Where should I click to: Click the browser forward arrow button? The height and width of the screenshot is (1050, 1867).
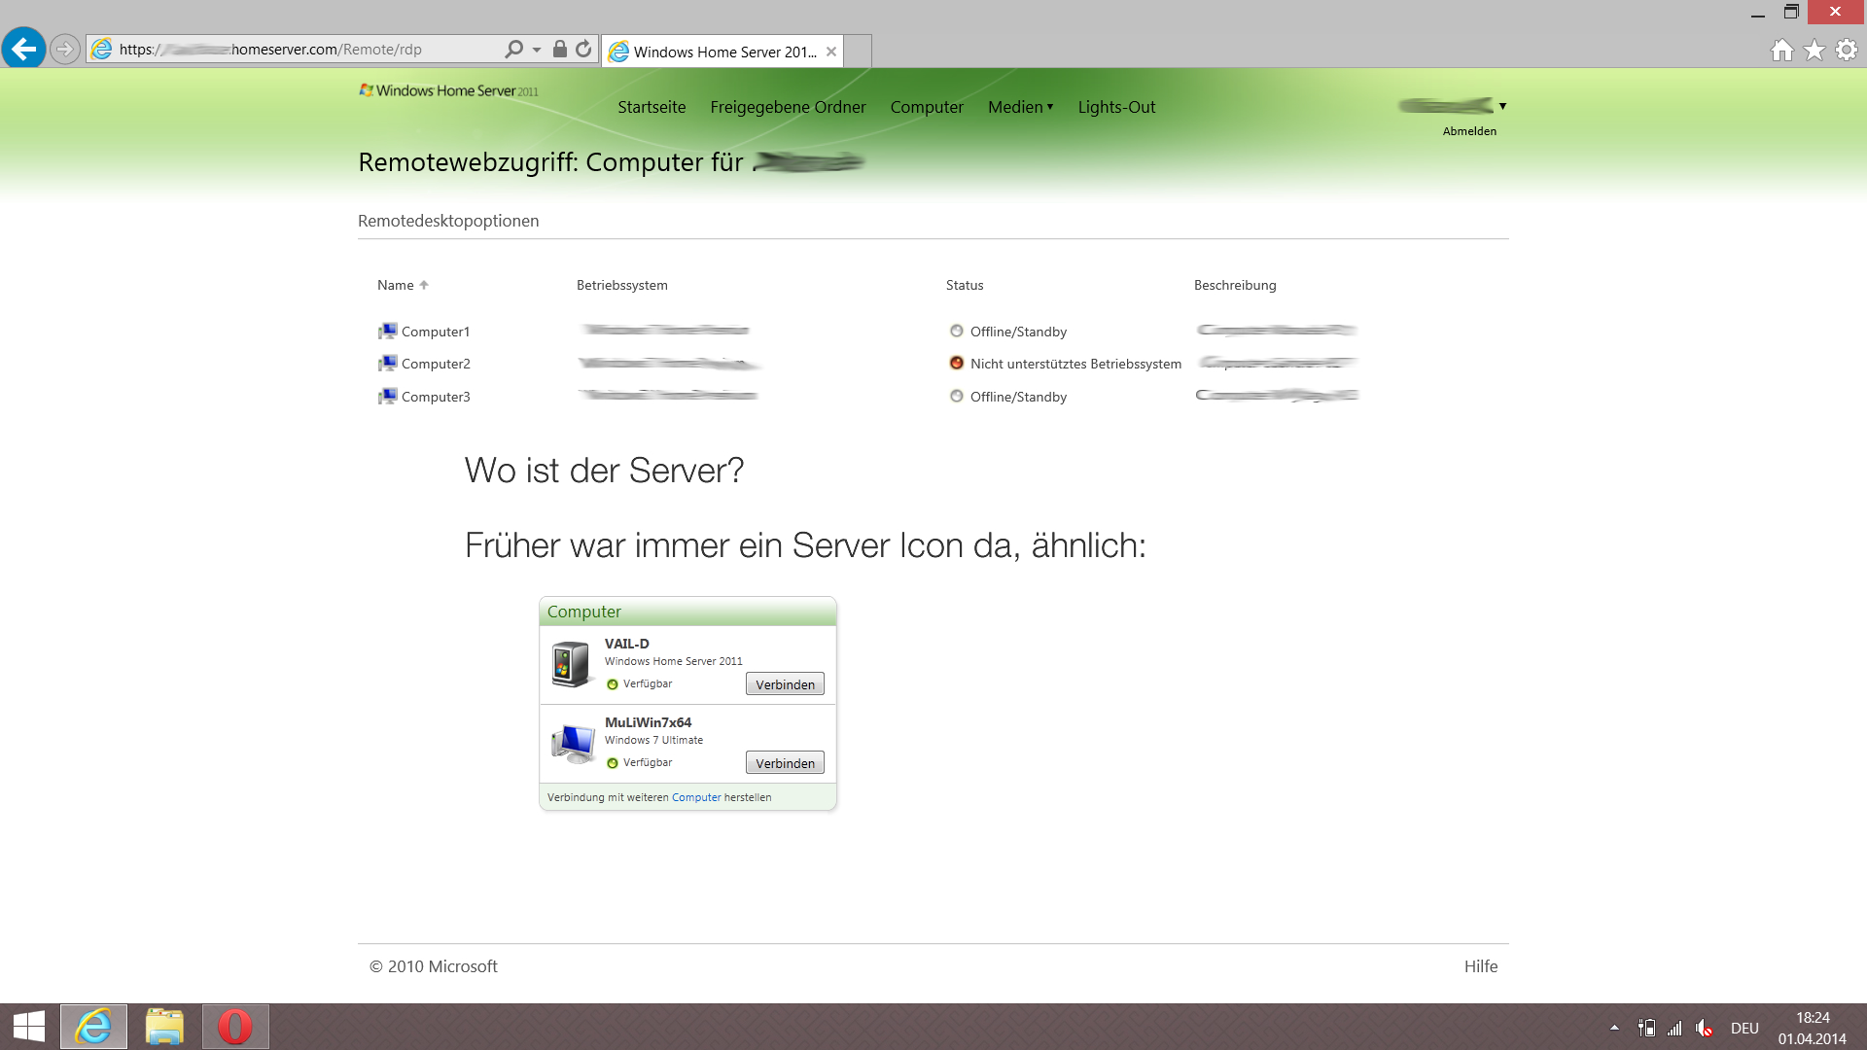point(64,49)
